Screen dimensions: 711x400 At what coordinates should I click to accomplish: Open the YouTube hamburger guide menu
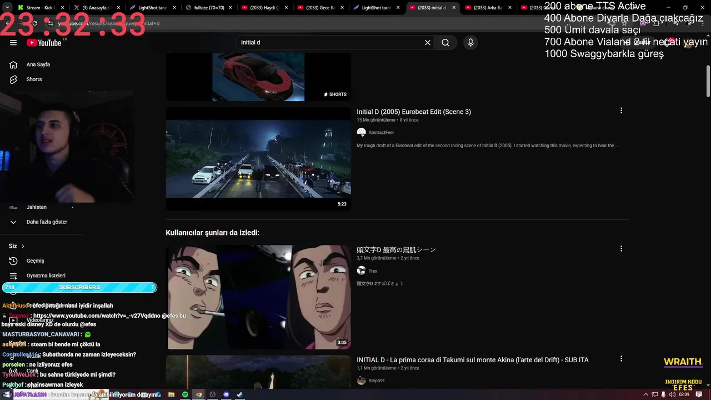[13, 43]
